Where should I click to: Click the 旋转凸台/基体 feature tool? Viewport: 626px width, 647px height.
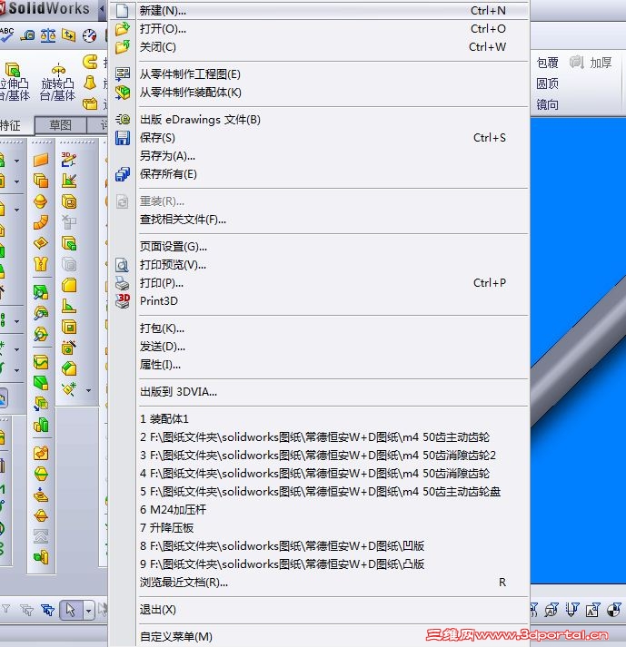tap(58, 82)
